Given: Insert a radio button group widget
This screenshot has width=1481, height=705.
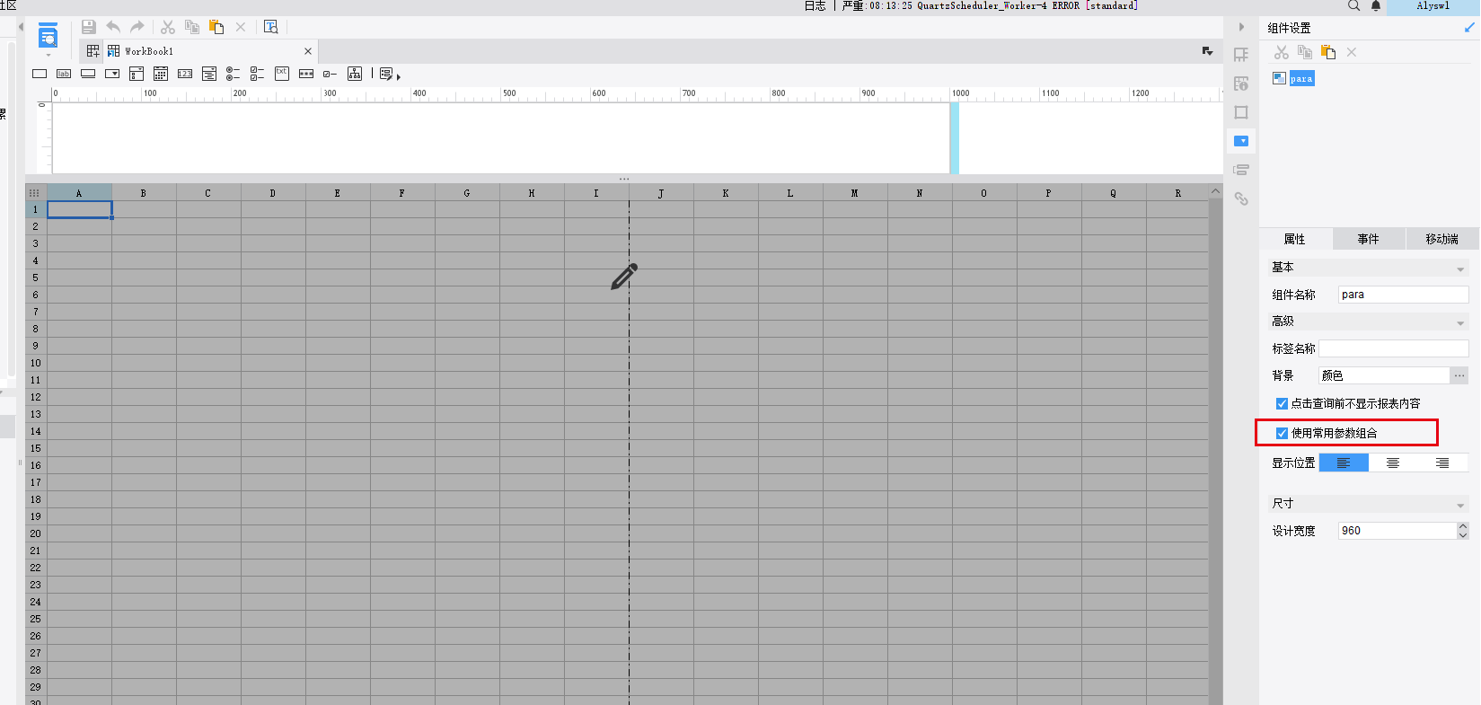Looking at the screenshot, I should click(x=233, y=74).
